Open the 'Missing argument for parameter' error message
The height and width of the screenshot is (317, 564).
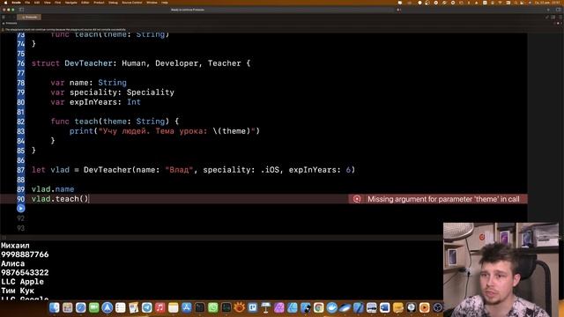tap(443, 199)
